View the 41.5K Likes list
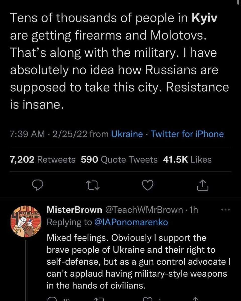 [187, 160]
